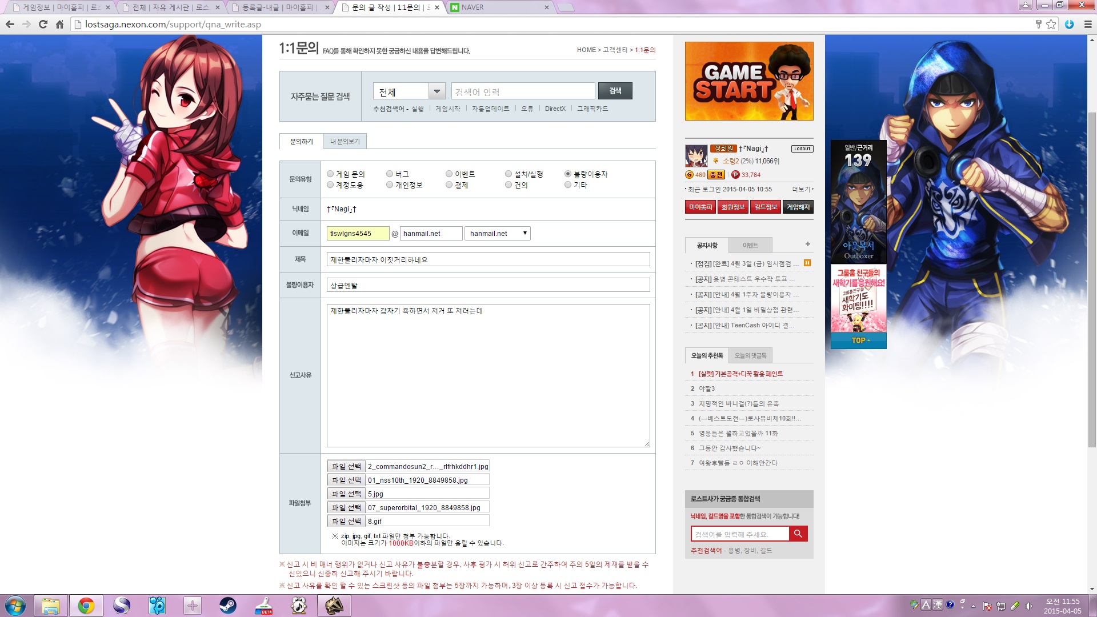Open Steam from the taskbar

(x=228, y=606)
